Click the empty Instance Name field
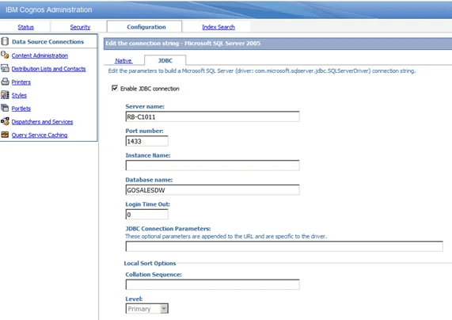Viewport: 452px width, 320px height. 212,166
